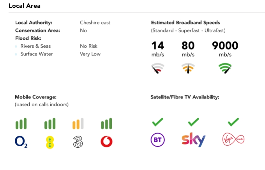Click the green checkmark above Sky

193,122
